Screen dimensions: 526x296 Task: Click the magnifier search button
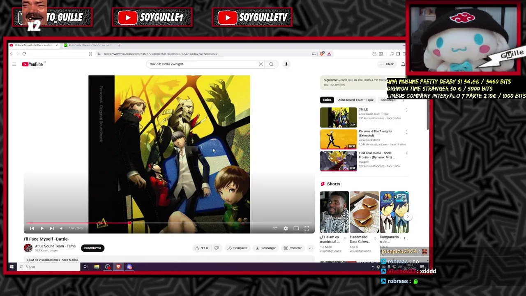pos(271,64)
